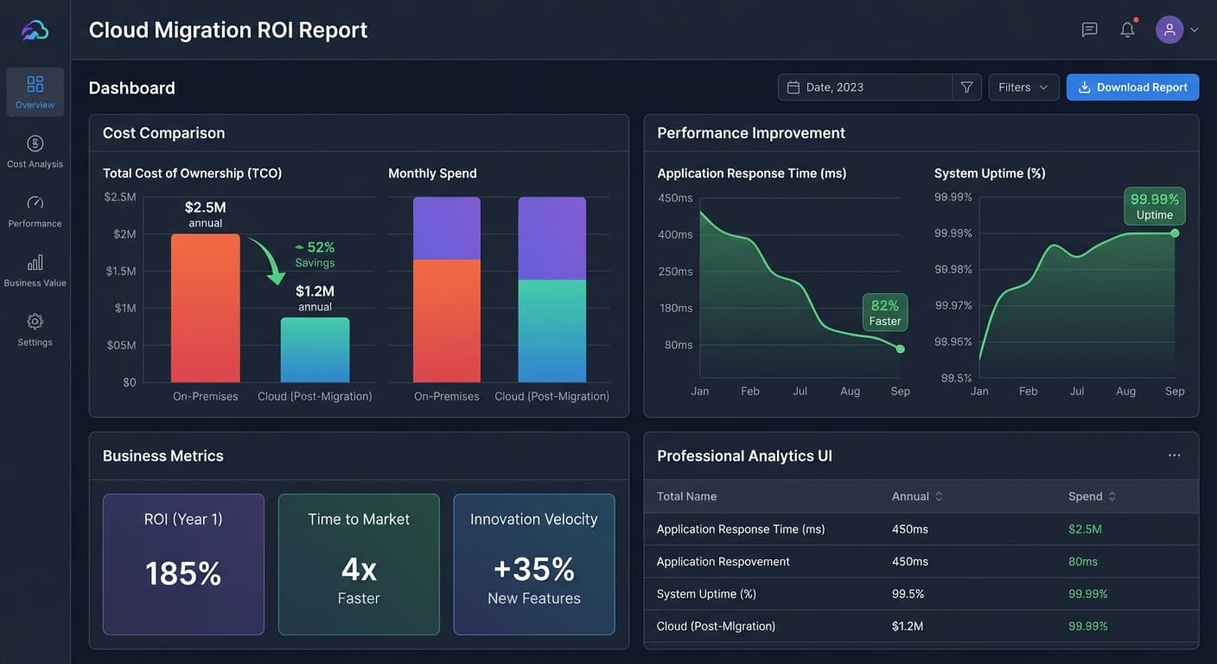Click the 80ms value in Spend column
Viewport: 1217px width, 664px height.
point(1083,561)
